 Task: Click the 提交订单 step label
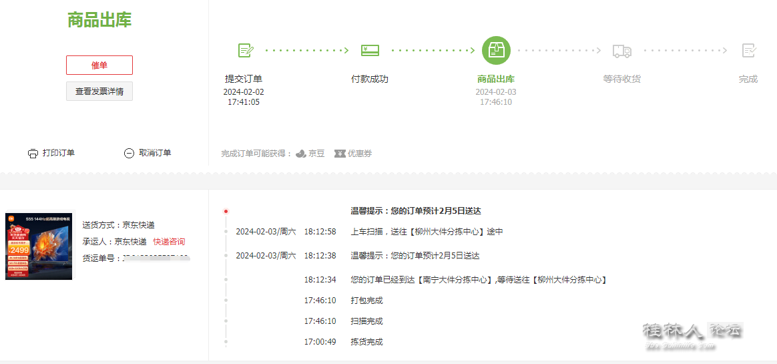(243, 79)
